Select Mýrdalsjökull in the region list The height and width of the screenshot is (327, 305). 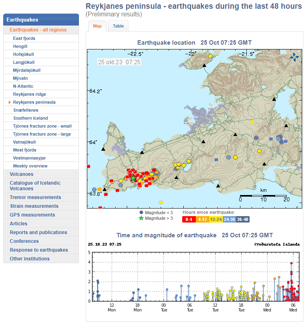pyautogui.click(x=27, y=70)
